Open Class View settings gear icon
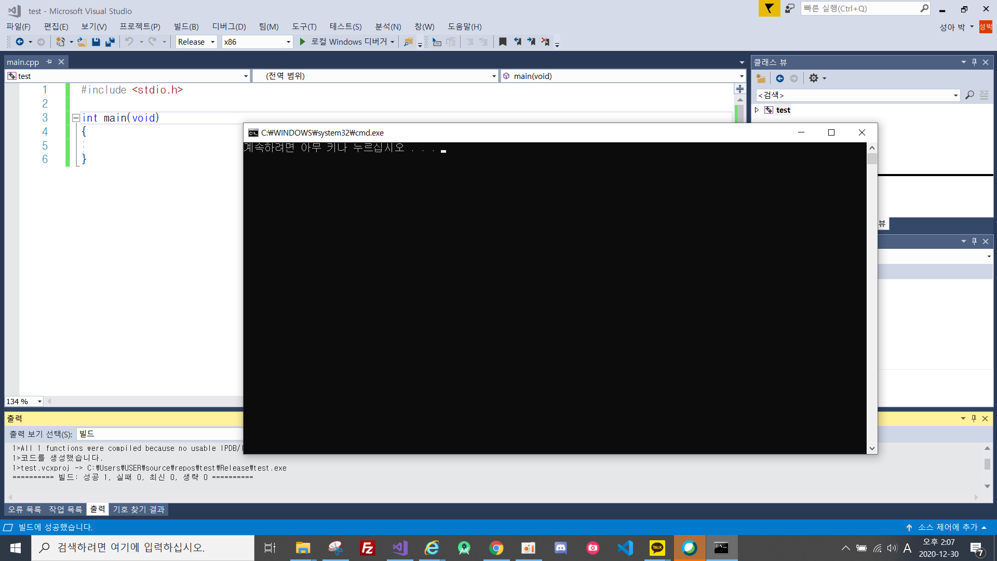 click(814, 78)
